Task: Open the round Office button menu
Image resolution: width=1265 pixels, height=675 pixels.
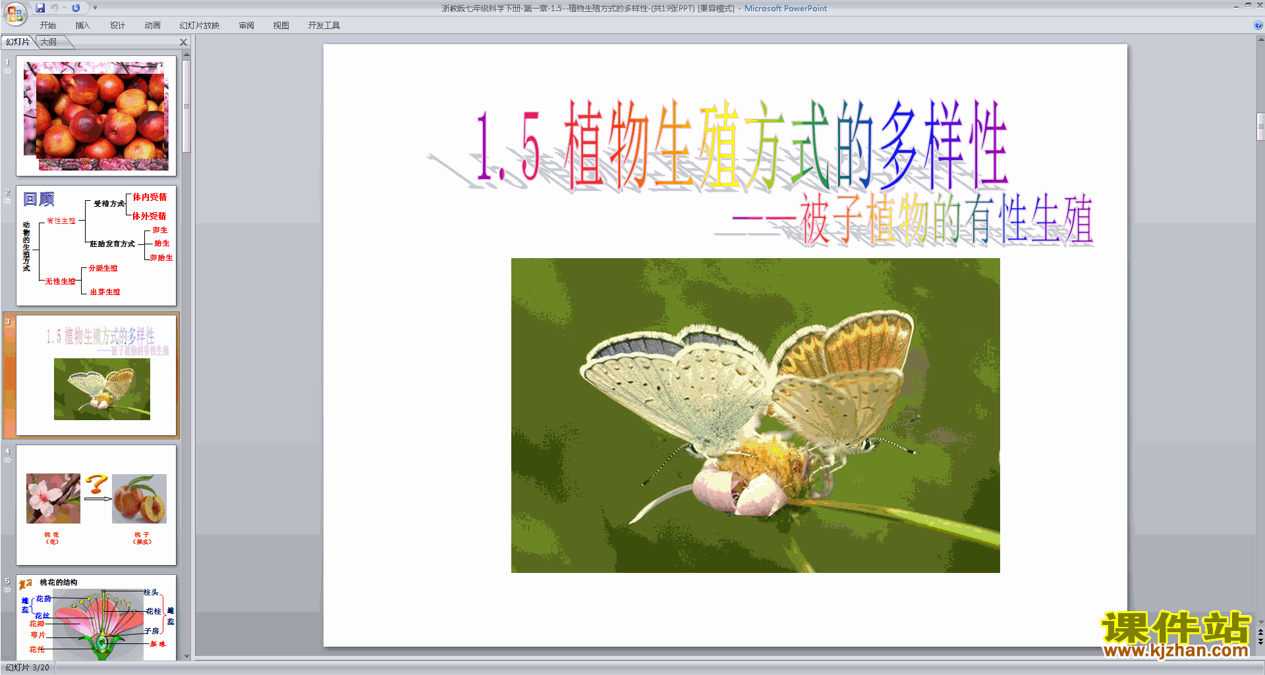Action: [14, 13]
